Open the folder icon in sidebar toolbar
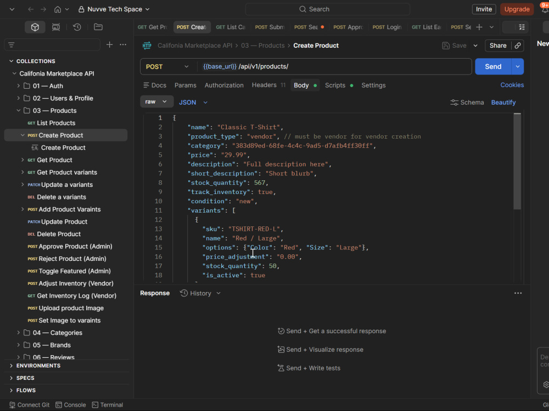Image resolution: width=549 pixels, height=411 pixels. point(98,27)
